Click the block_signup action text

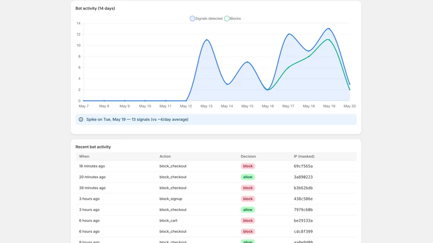point(170,199)
